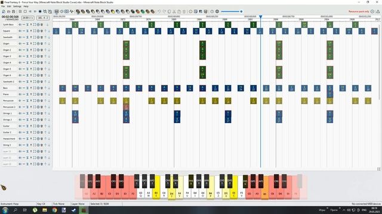Select the yellow note block instrument icon

(112, 11)
